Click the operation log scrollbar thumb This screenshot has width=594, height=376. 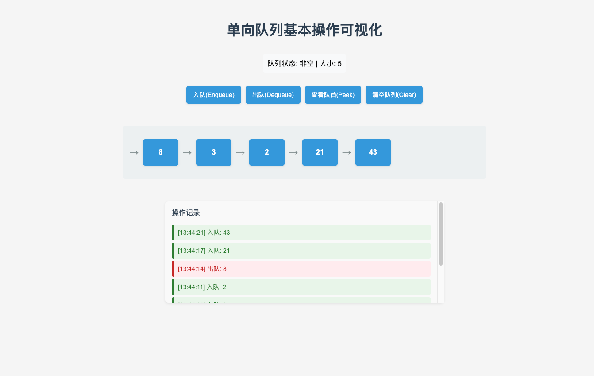(441, 234)
